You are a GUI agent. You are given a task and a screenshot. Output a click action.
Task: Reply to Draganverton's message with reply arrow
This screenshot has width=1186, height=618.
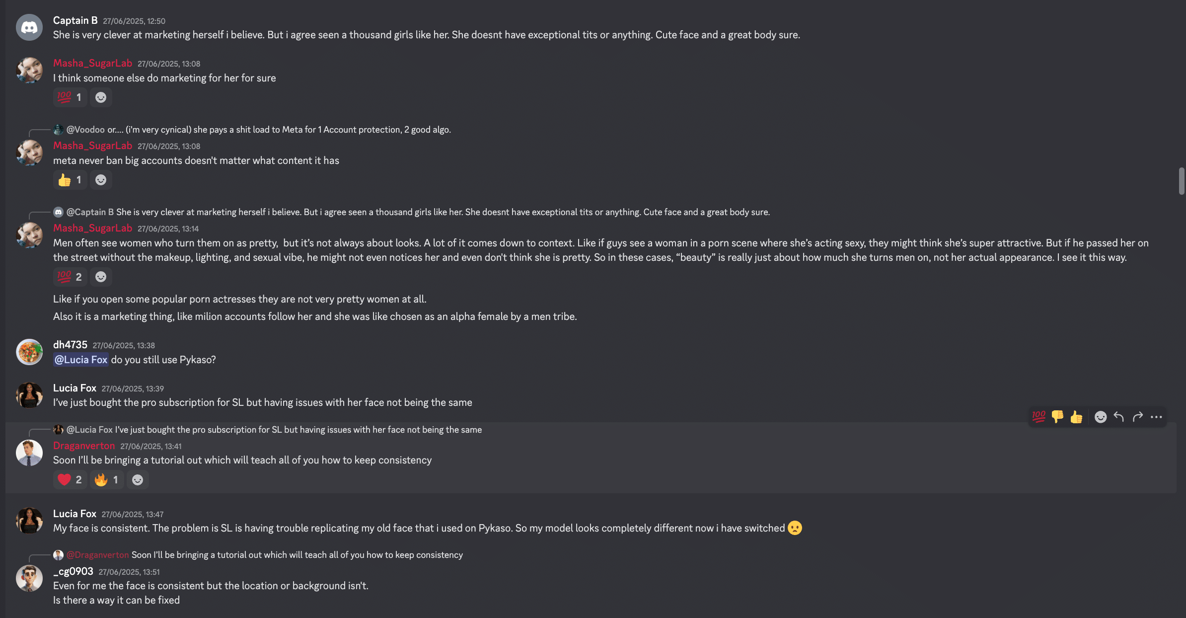point(1119,417)
